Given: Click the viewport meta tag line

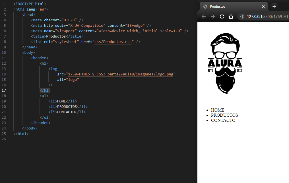Looking at the screenshot, I should click(x=110, y=31).
